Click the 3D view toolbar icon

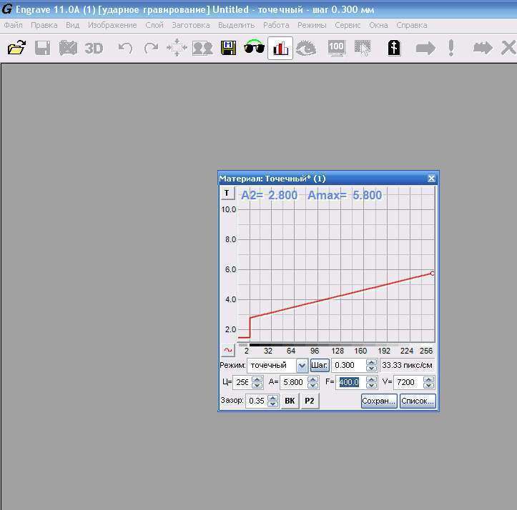click(x=94, y=49)
